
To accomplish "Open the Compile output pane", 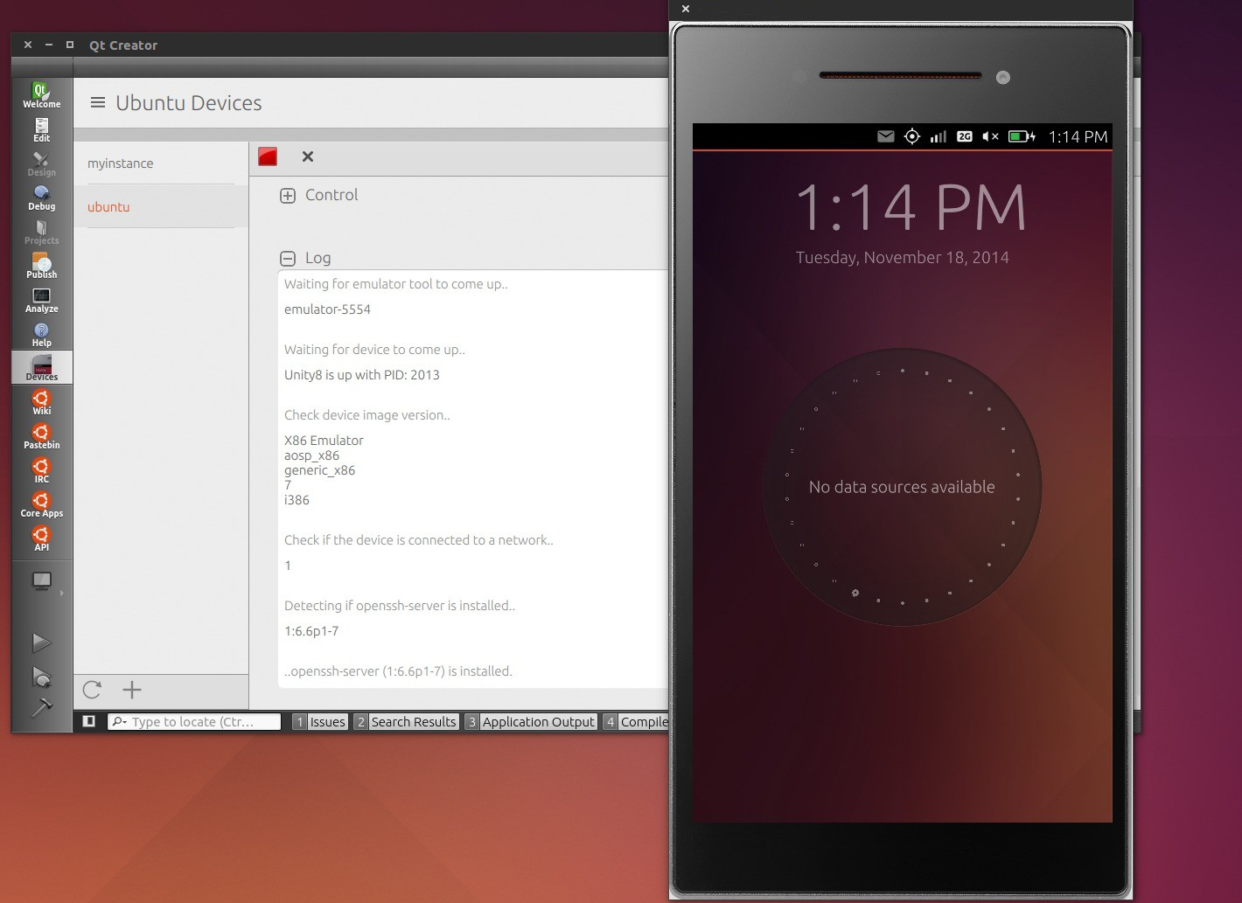I will point(636,721).
